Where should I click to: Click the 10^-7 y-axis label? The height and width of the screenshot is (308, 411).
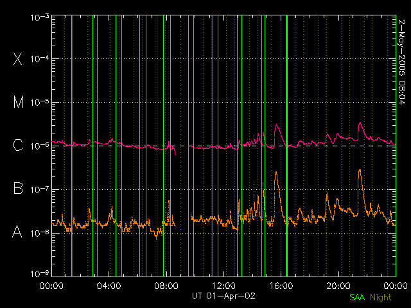coord(40,190)
